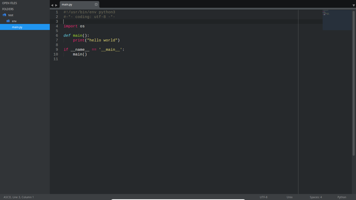Open the Spaces: 4 indentation menu
Image resolution: width=356 pixels, height=200 pixels.
point(316,197)
